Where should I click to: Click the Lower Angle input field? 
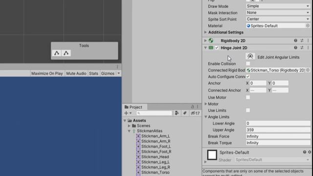click(278, 123)
